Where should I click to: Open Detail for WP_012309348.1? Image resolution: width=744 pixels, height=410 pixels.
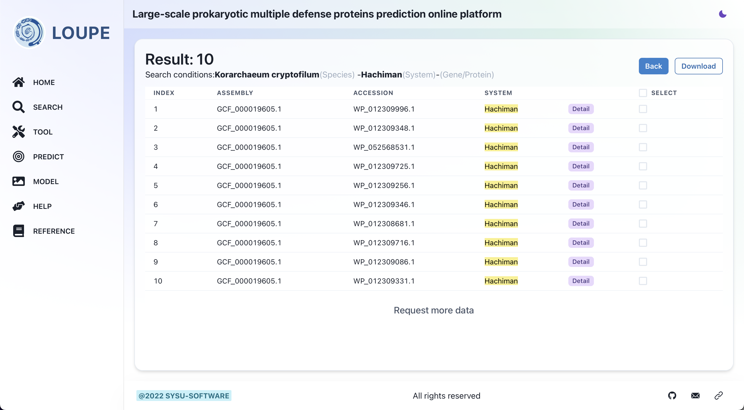pyautogui.click(x=581, y=128)
